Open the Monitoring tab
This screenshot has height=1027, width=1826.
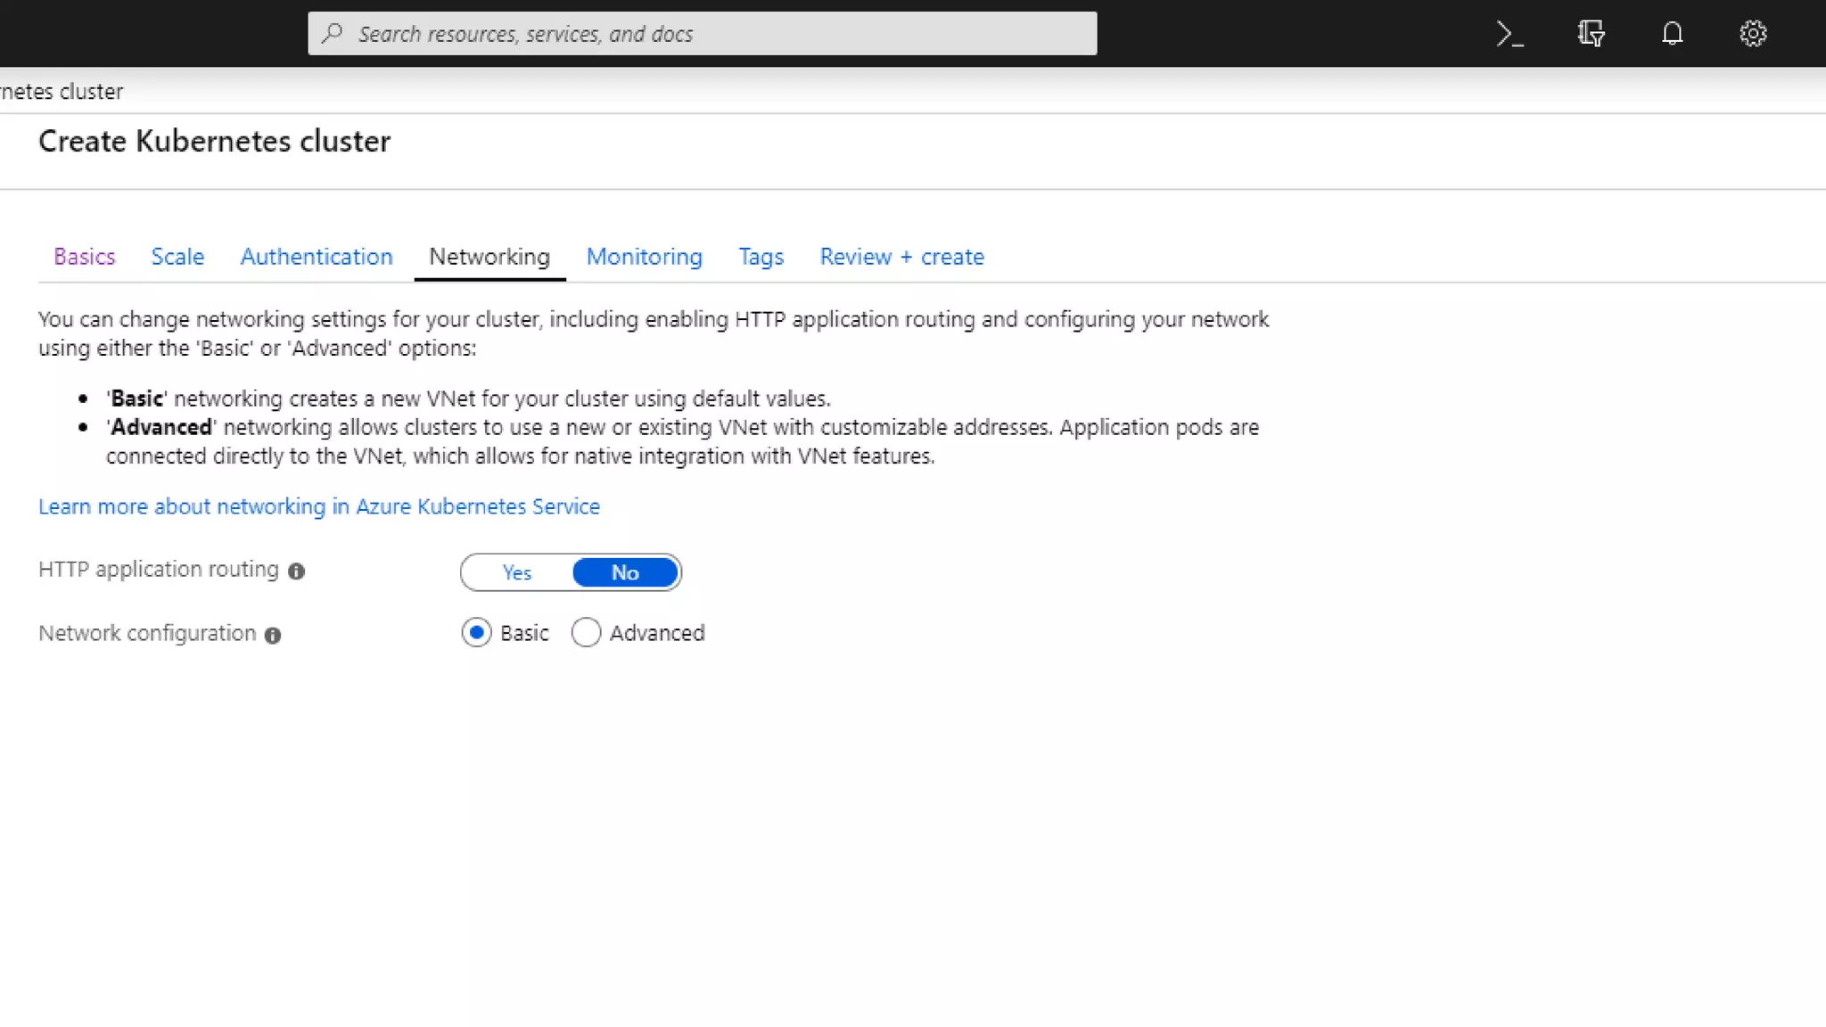(x=644, y=257)
